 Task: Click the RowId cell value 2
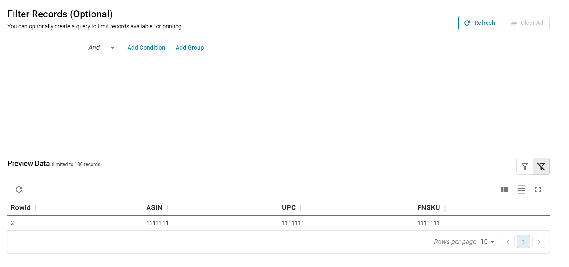pyautogui.click(x=12, y=223)
